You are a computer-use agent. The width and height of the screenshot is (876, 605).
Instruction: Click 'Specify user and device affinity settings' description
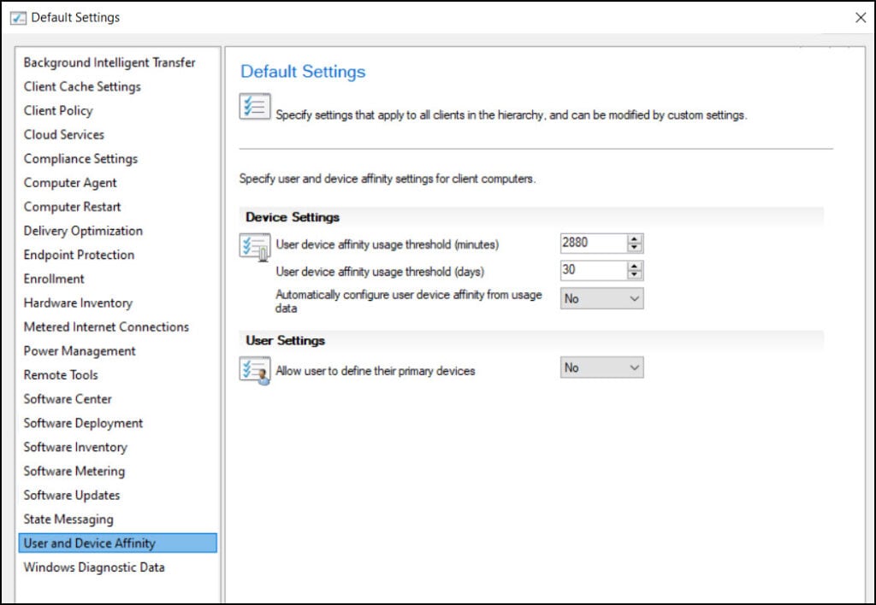coord(388,179)
